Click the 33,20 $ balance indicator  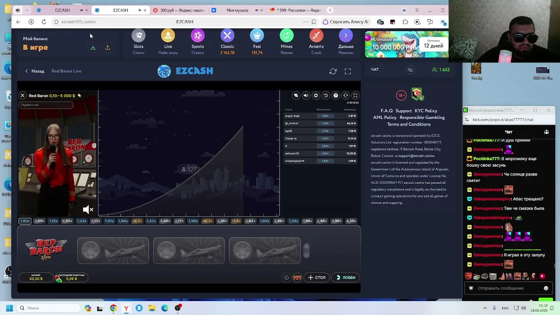coord(35,277)
